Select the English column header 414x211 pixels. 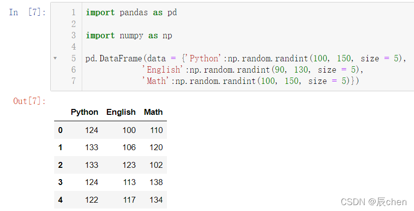[x=121, y=112]
